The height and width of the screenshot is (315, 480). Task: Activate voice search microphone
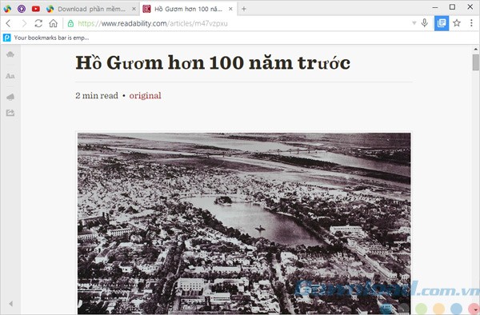tap(424, 23)
